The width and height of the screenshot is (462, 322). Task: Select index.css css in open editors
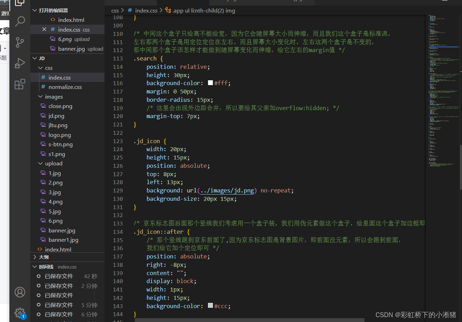tap(67, 30)
